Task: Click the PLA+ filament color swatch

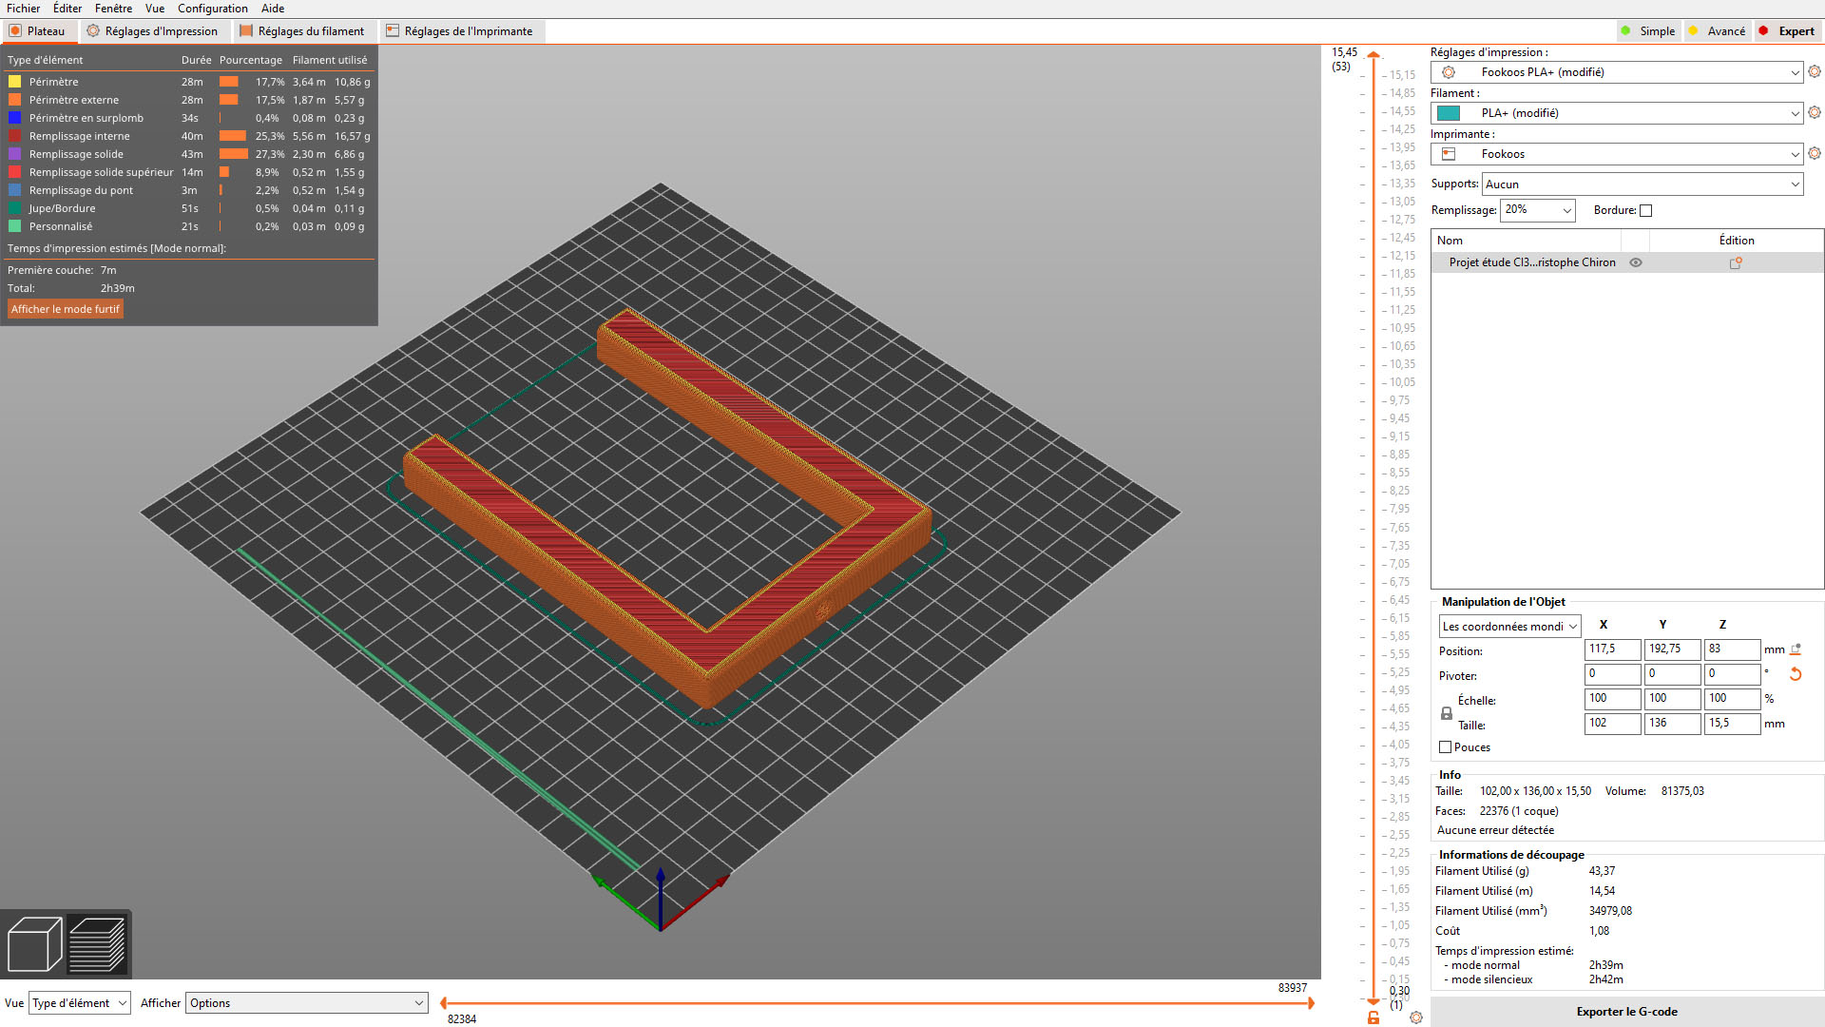Action: point(1449,113)
